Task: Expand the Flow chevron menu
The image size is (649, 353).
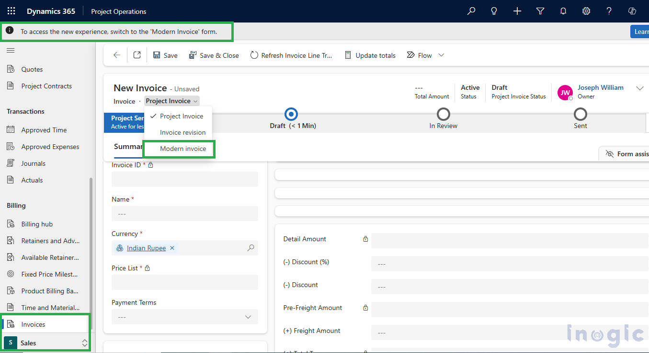Action: point(441,55)
